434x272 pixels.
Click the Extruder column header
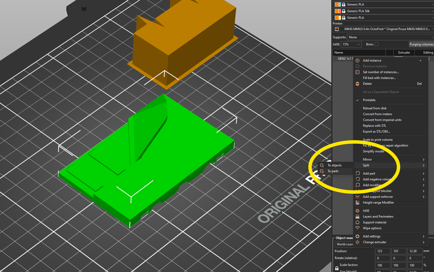[x=404, y=53]
